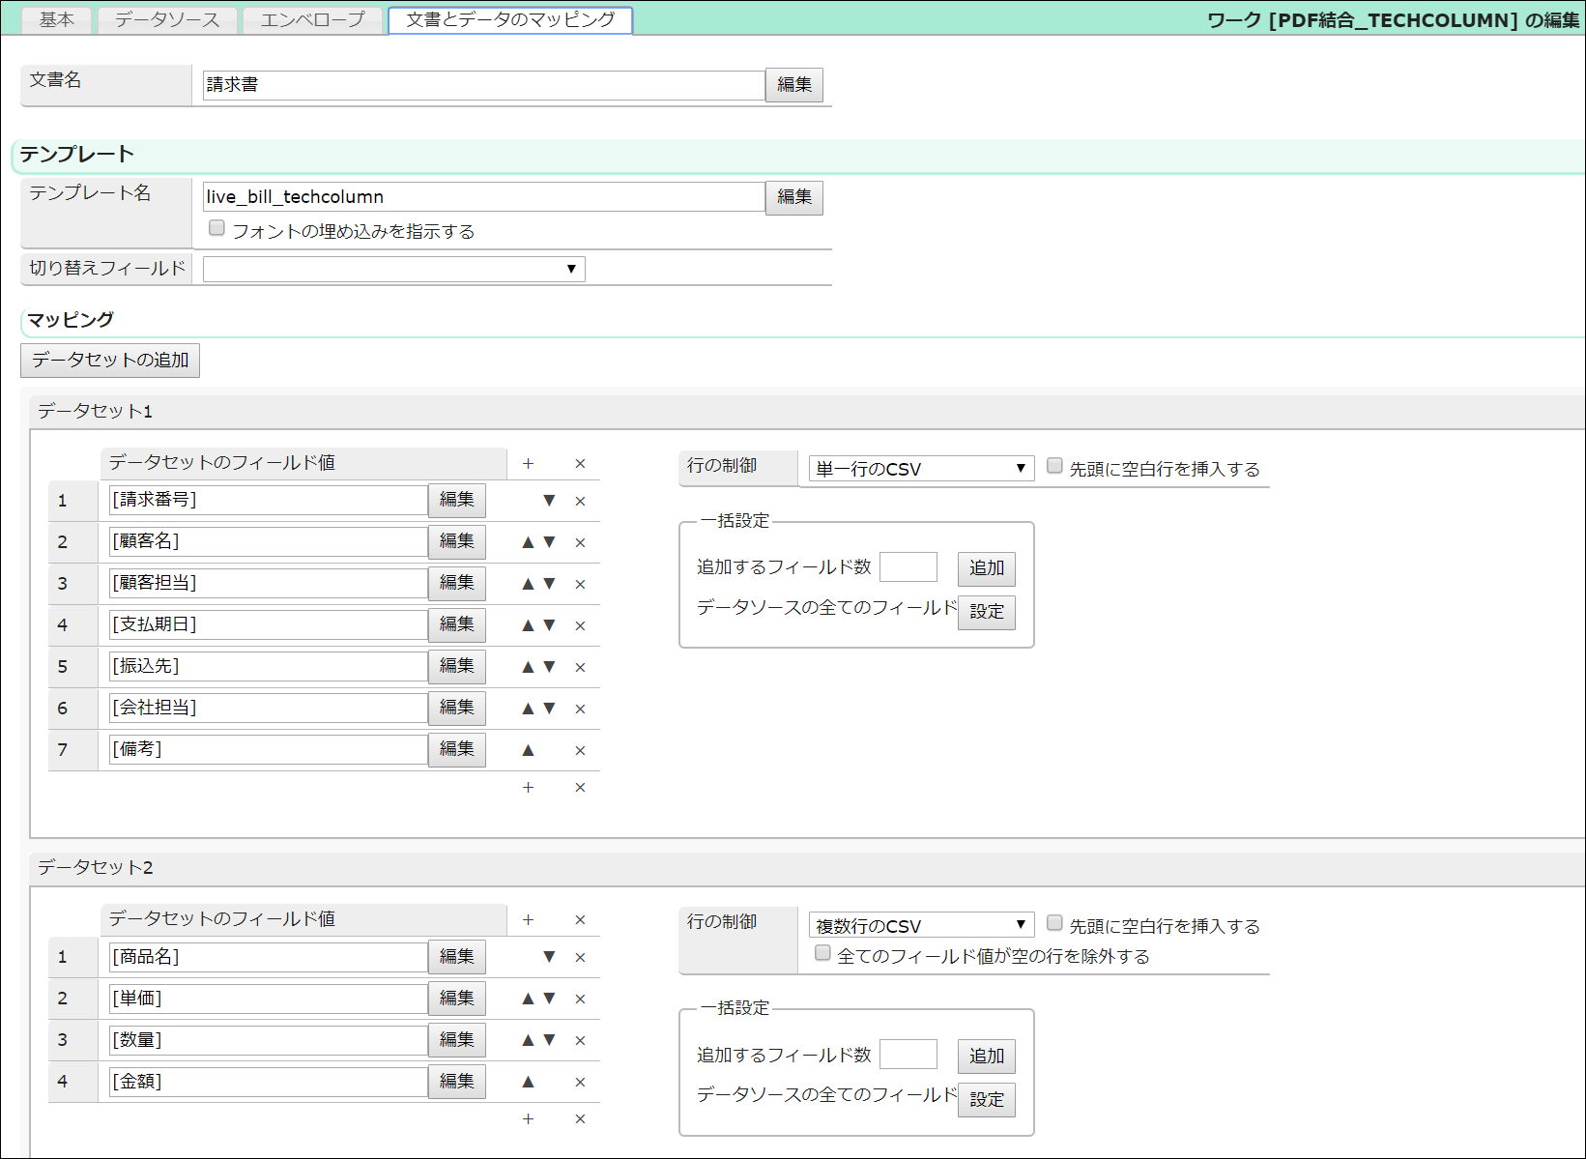
Task: Click 追加するフィールド数 input in データセット1
Action: coord(908,567)
